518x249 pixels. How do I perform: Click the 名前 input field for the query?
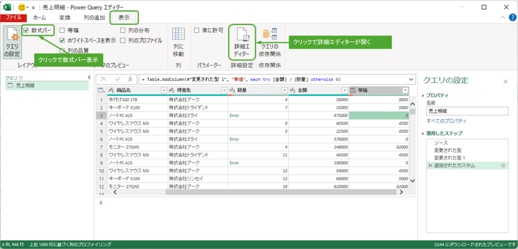coord(466,111)
